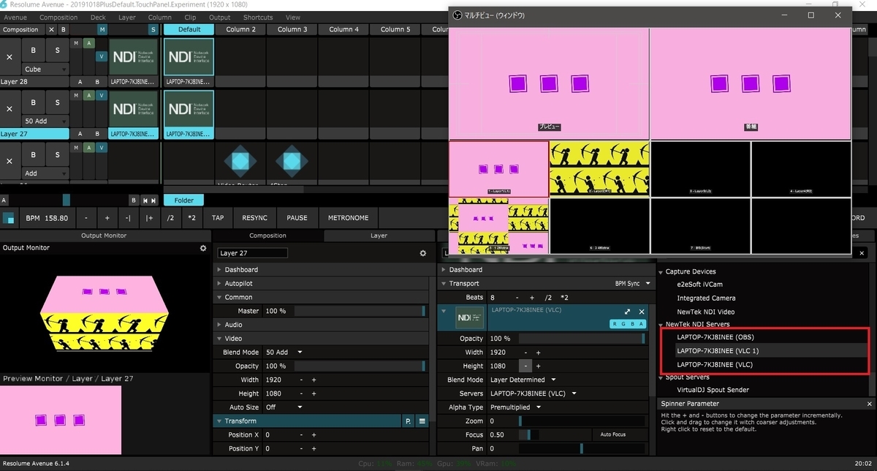Open the Transform presets P button
877x471 pixels.
pyautogui.click(x=408, y=421)
